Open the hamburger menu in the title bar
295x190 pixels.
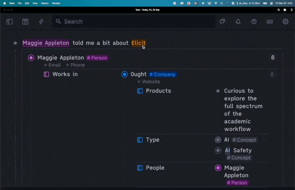tap(292, 10)
